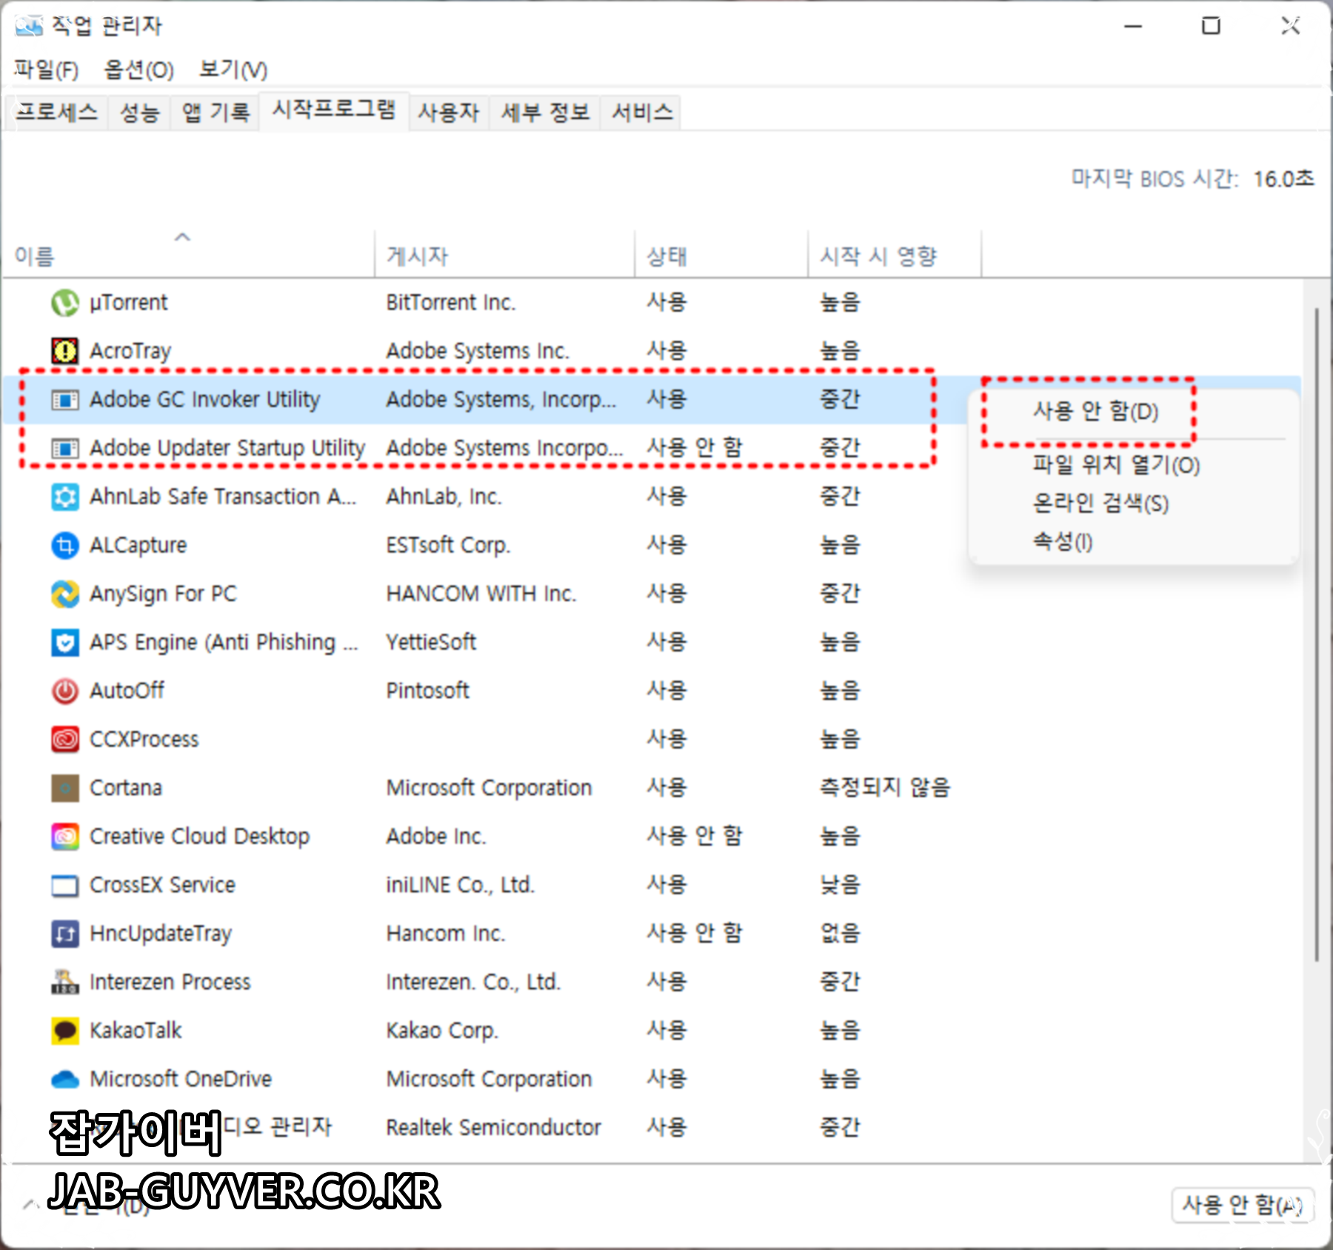Click the HncUpdateTray icon
This screenshot has height=1250, width=1333.
click(x=65, y=934)
